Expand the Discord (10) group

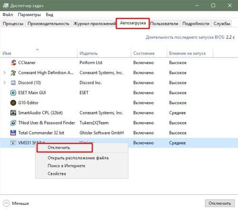(5, 83)
